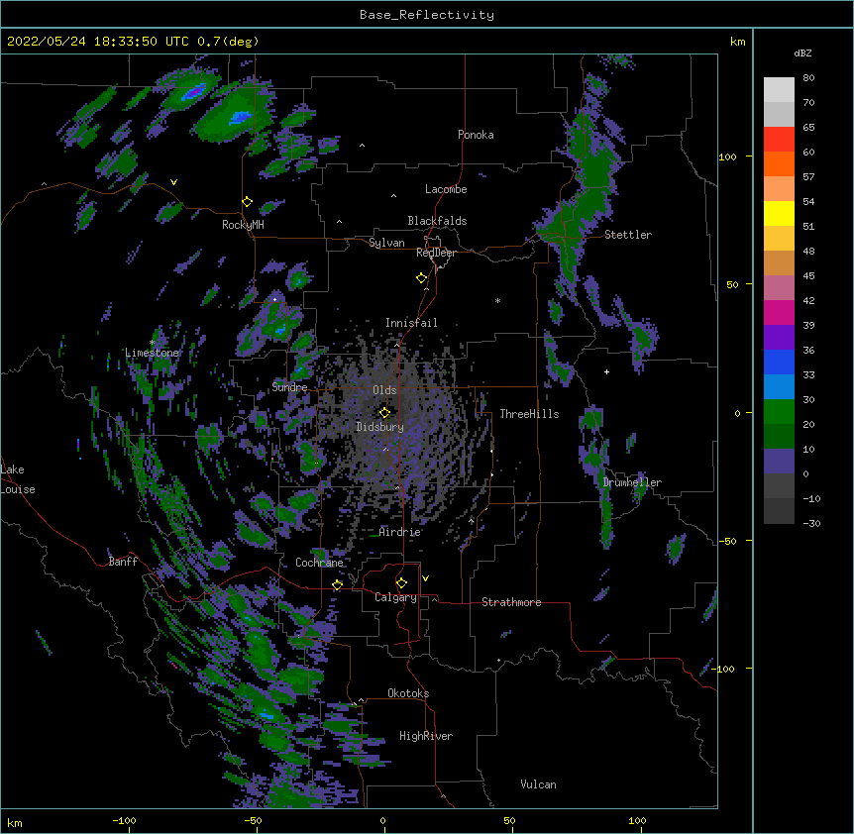The image size is (854, 834).
Task: Click the Innisfail city label
Action: click(411, 323)
